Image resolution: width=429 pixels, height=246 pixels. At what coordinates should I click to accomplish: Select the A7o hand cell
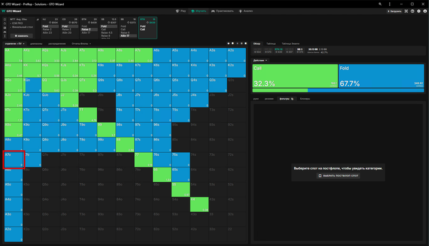(13, 159)
